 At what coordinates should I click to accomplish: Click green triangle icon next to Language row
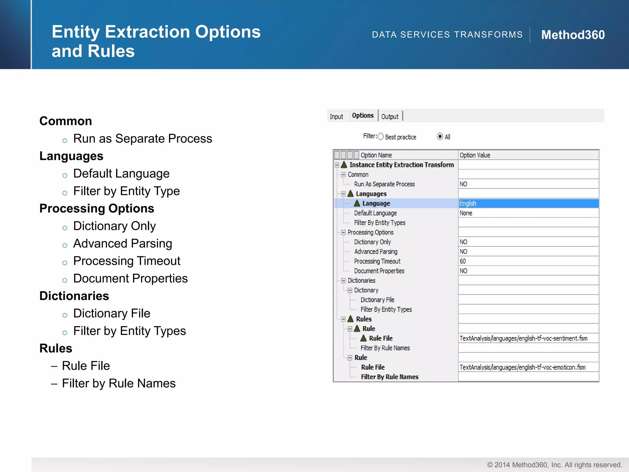357,203
